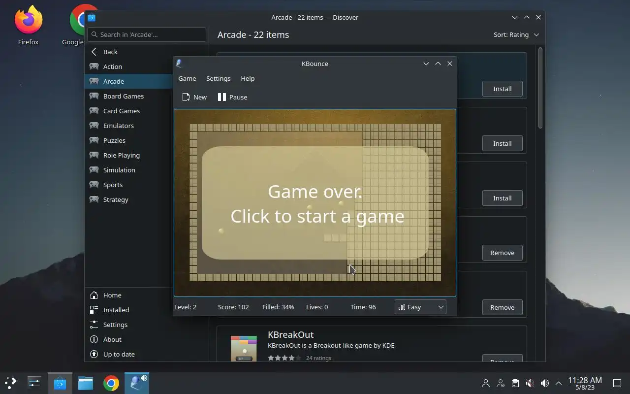Image resolution: width=630 pixels, height=394 pixels.
Task: Click the first Install button in Discover
Action: click(502, 89)
